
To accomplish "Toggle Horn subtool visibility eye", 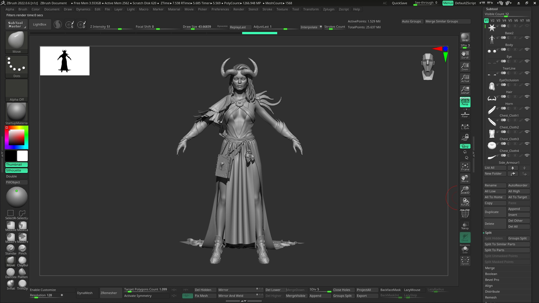I will click(527, 97).
